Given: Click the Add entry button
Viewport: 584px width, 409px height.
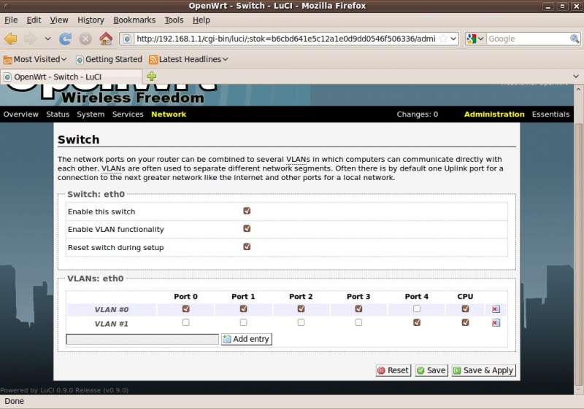Looking at the screenshot, I should [247, 339].
